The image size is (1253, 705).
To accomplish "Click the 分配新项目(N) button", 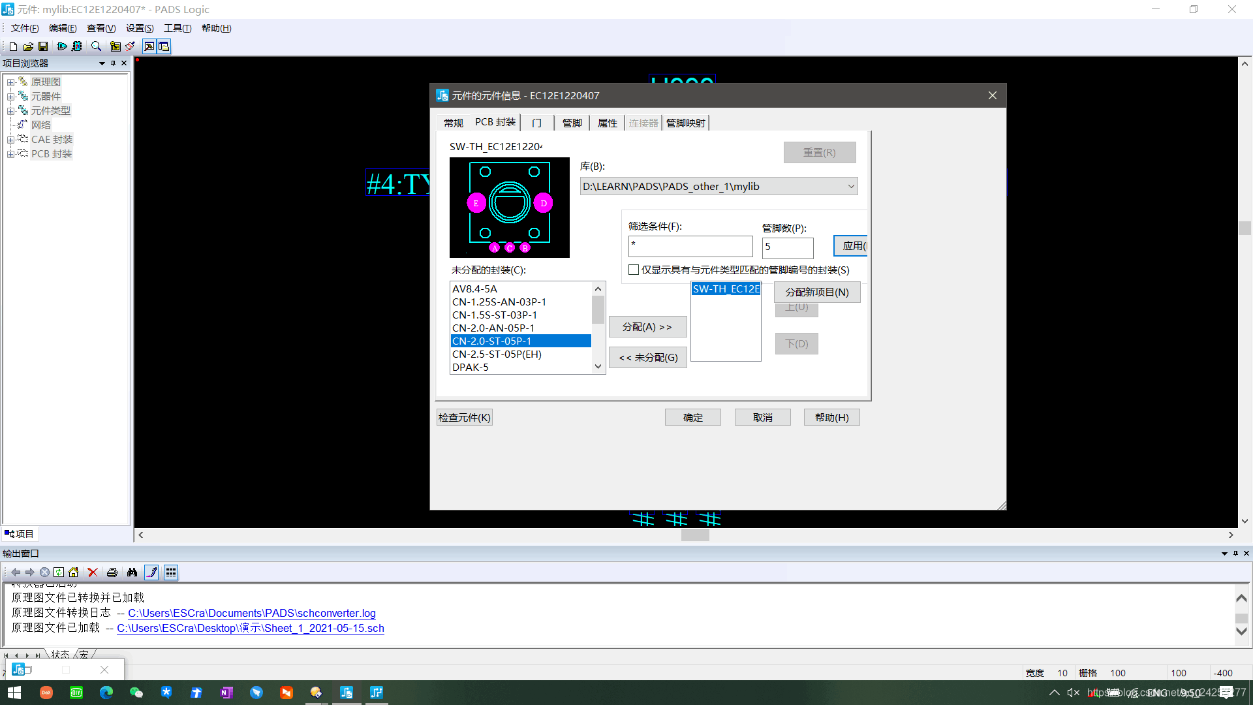I will (817, 292).
